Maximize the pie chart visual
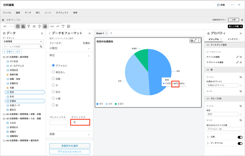245x156 pixels. point(195,41)
